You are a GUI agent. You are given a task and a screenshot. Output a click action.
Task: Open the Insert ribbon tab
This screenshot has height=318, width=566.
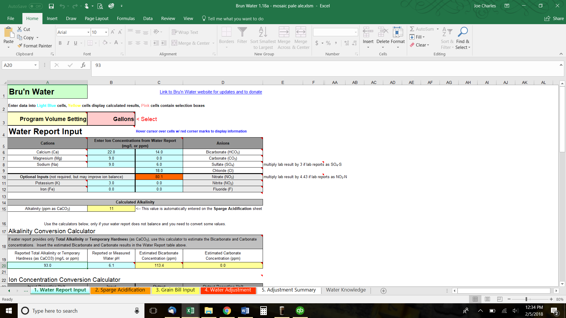pos(52,18)
